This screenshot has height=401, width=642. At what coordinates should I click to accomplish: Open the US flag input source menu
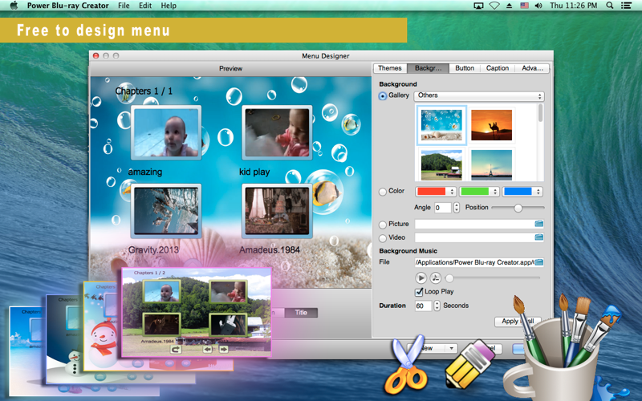pos(524,6)
